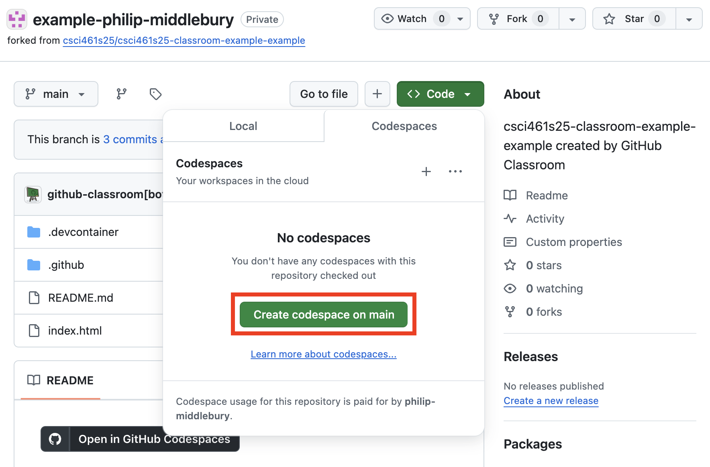Open Learn more about codespaces link

(x=324, y=354)
